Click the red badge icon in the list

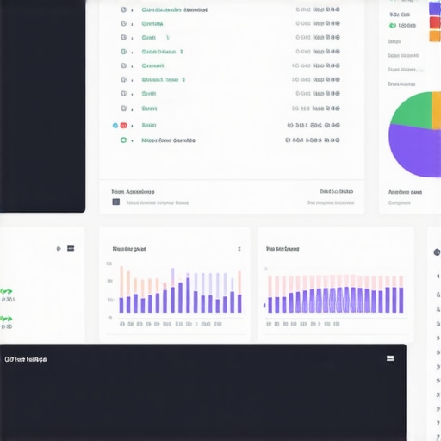tap(123, 126)
